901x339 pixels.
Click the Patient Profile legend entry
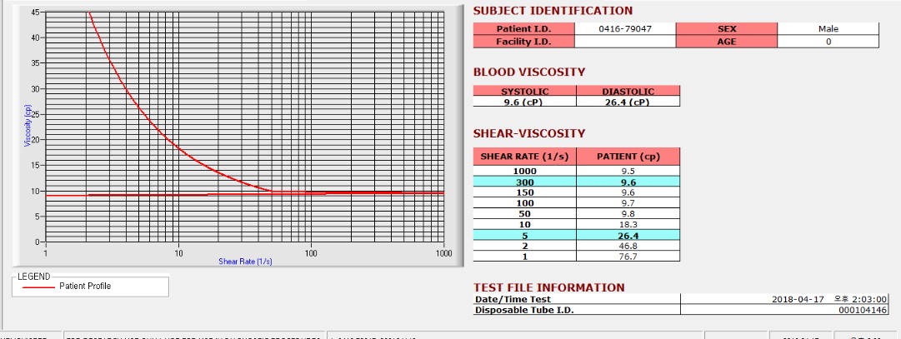tap(85, 286)
